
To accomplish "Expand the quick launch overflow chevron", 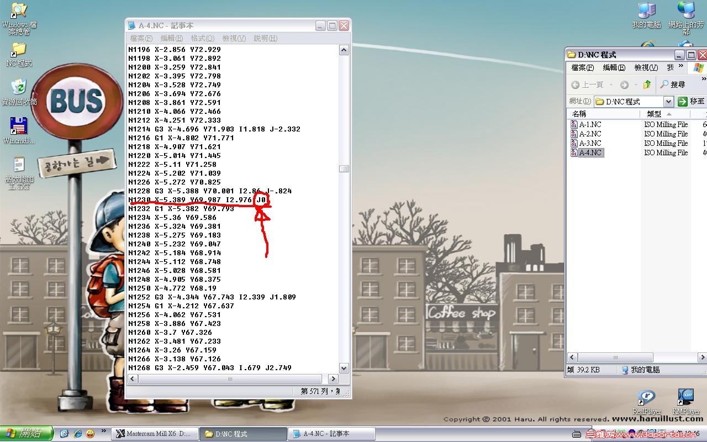I will [103, 432].
